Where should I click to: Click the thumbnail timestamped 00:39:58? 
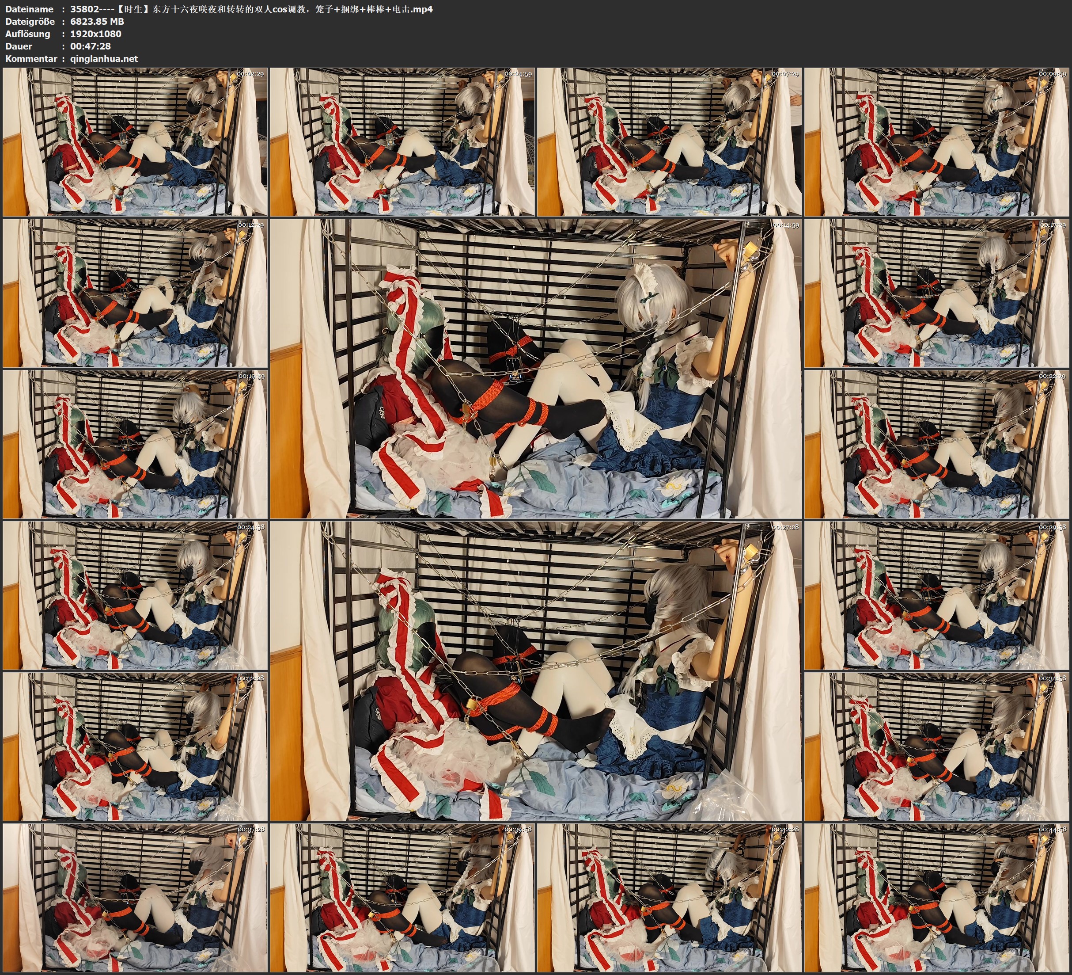[x=402, y=898]
